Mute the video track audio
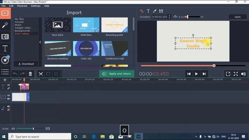 point(9,99)
